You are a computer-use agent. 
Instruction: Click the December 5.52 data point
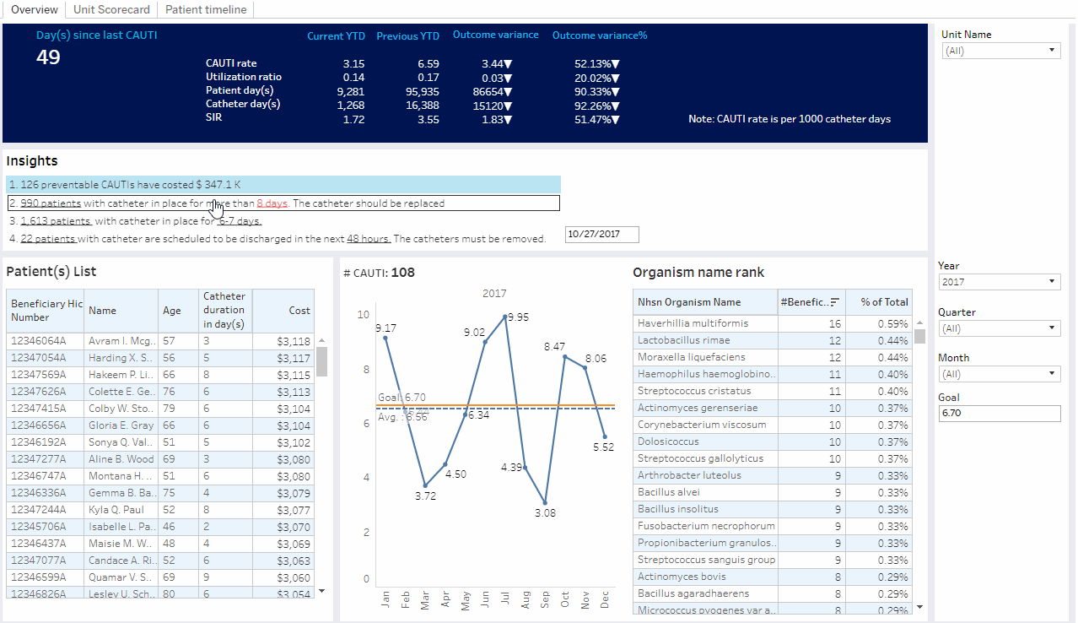(x=605, y=436)
